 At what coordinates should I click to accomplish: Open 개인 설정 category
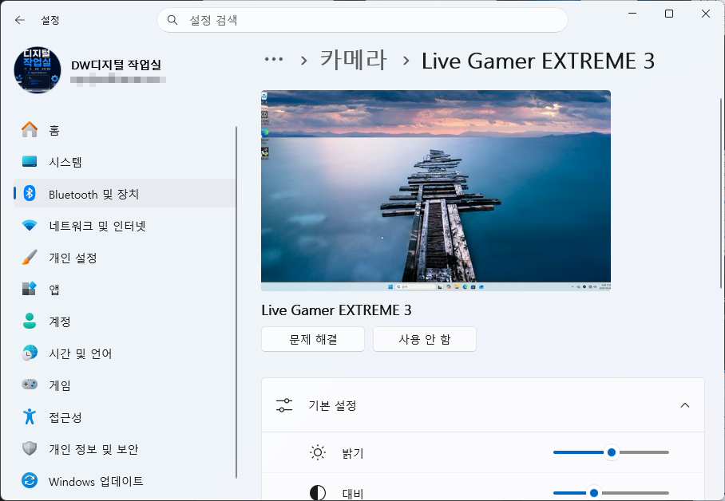125,258
